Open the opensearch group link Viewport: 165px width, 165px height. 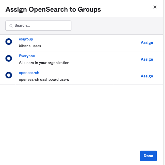(29, 73)
